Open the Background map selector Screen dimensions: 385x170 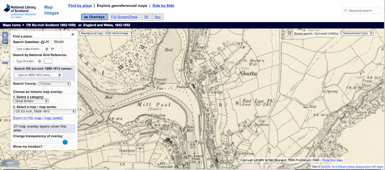[106, 33]
